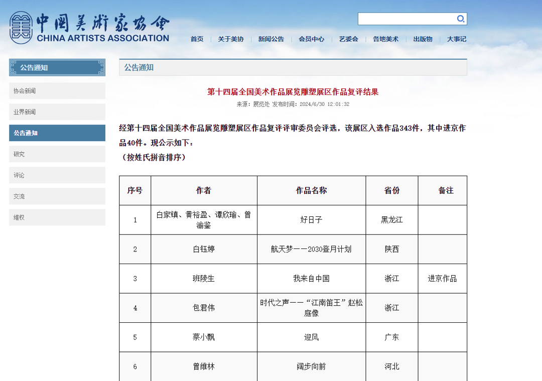Open 各地美术 navigation item
Screen dimensions: 542x381
click(x=385, y=39)
